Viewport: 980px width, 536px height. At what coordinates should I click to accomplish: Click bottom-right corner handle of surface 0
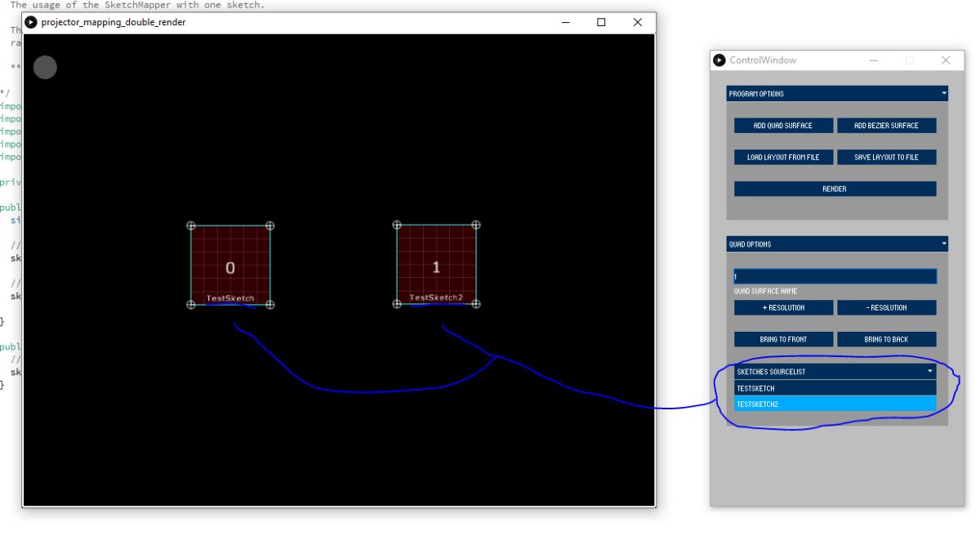click(x=270, y=305)
